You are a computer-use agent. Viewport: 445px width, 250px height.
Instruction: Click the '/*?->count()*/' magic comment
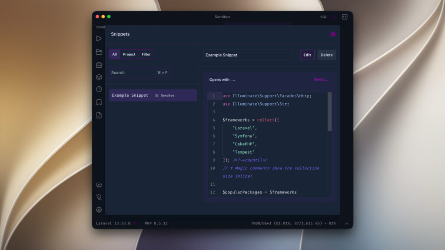coord(250,160)
